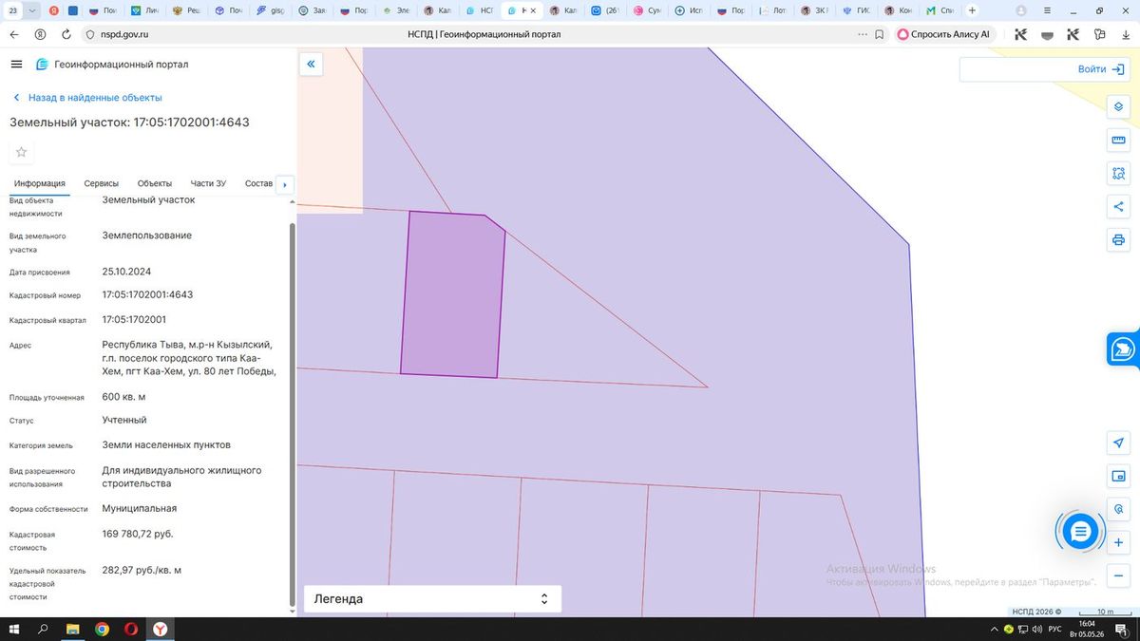The height and width of the screenshot is (641, 1140).
Task: Open the browser page options ellipsis
Action: (x=863, y=34)
